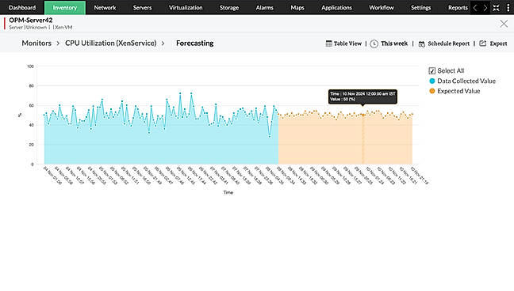Open the This week time range selector
Viewport: 514px width, 291px height.
(394, 43)
